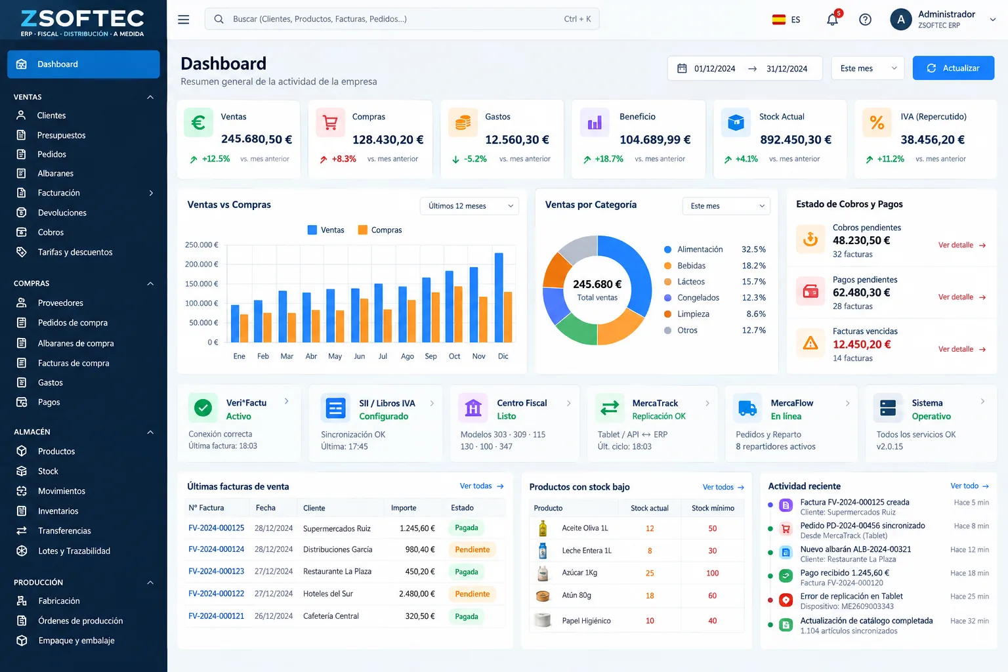
Task: Click the calendar icon in date range
Action: click(x=682, y=68)
